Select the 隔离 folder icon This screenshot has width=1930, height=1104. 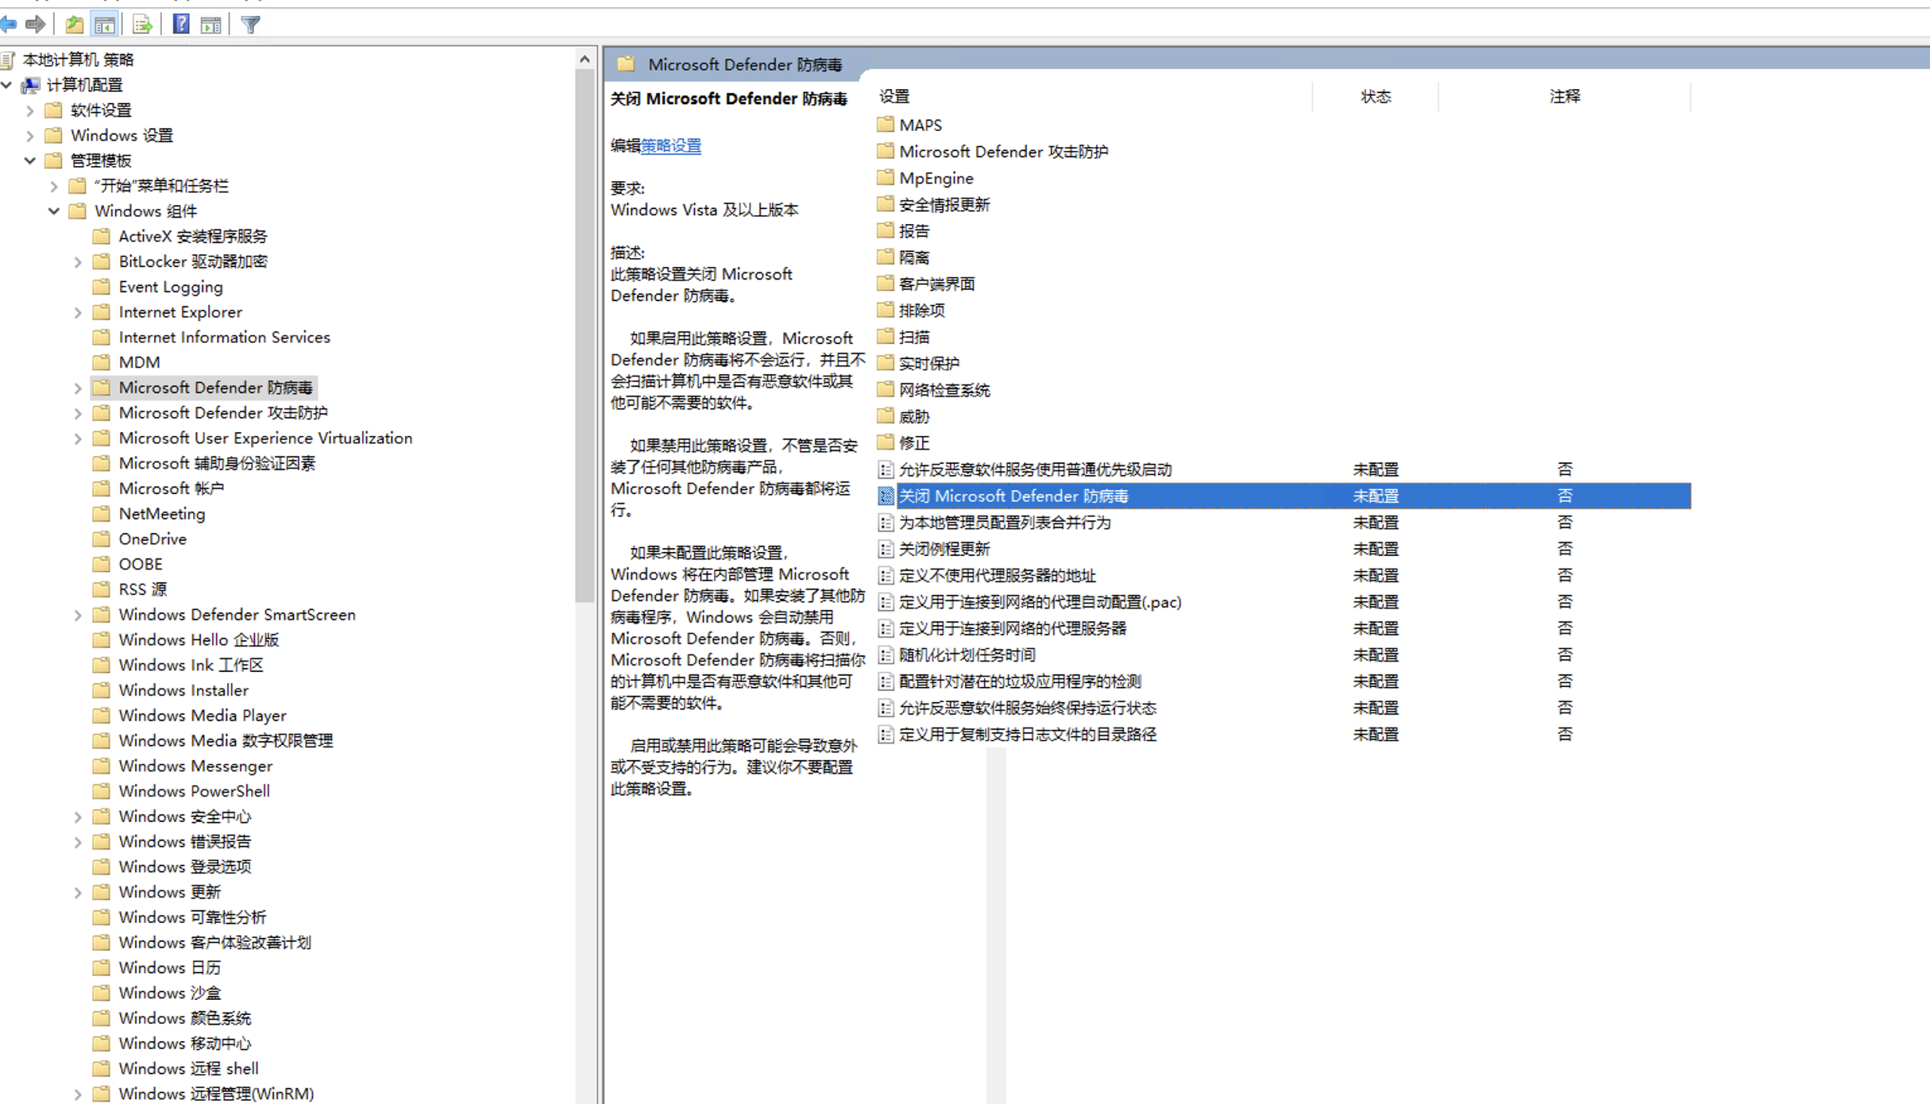click(x=885, y=256)
